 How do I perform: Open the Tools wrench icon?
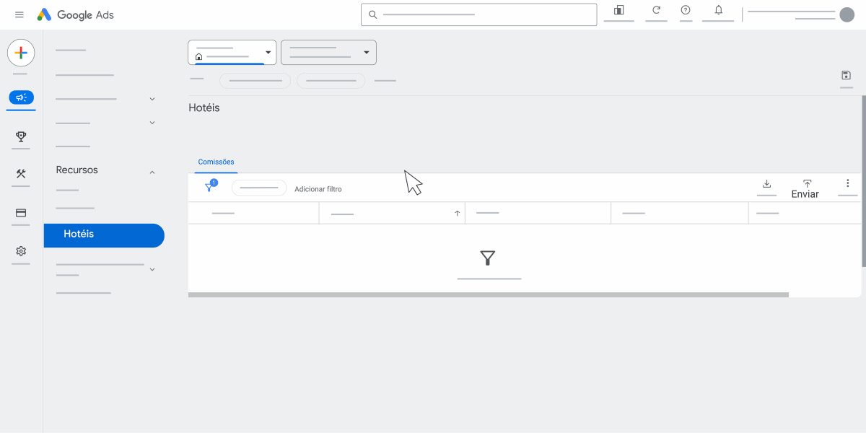(x=21, y=174)
